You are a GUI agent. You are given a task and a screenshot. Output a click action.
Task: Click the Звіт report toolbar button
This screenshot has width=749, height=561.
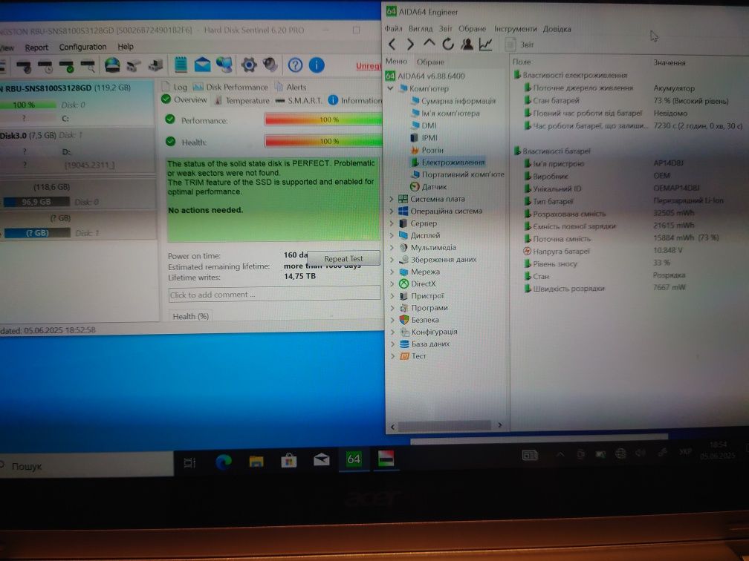point(519,45)
